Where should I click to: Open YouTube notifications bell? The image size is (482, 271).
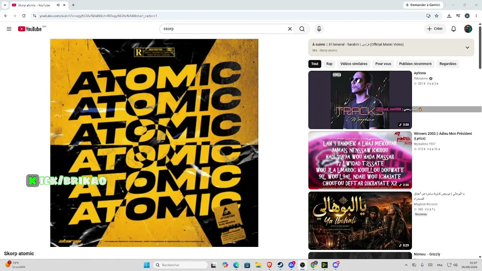tap(454, 29)
